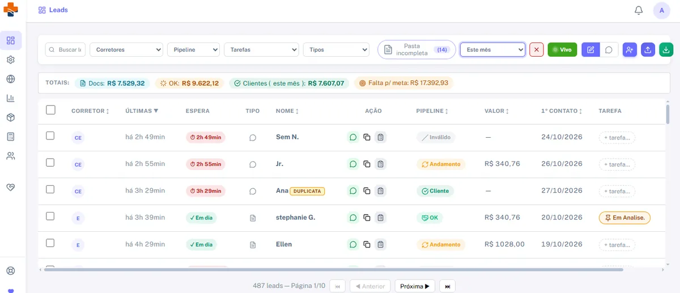Open bar chart reports in sidebar
Image resolution: width=680 pixels, height=293 pixels.
(11, 98)
